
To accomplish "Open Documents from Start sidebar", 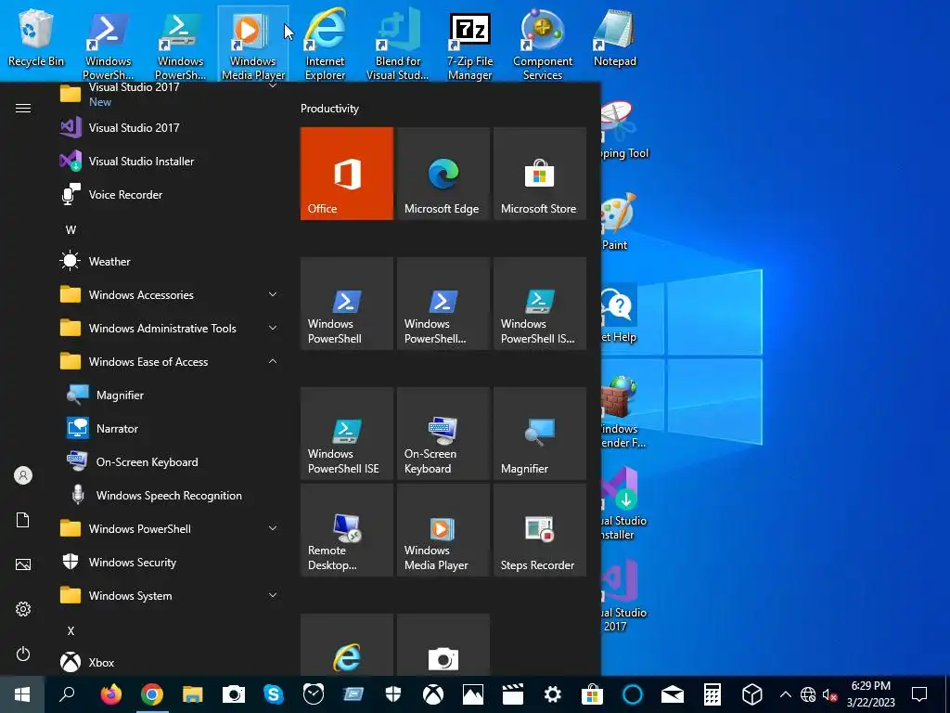I will pos(23,520).
